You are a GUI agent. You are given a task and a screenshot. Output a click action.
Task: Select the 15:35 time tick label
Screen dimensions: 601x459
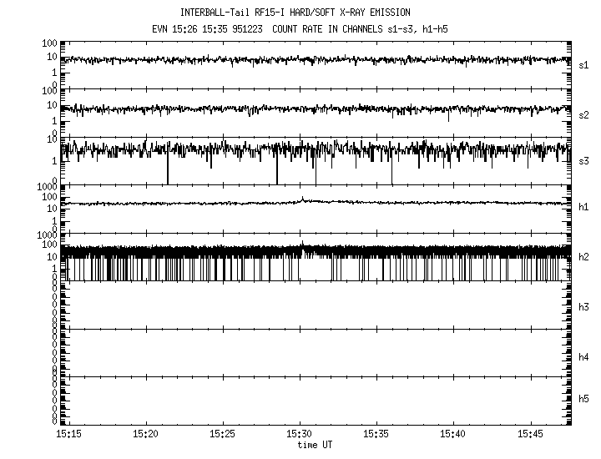pos(376,434)
